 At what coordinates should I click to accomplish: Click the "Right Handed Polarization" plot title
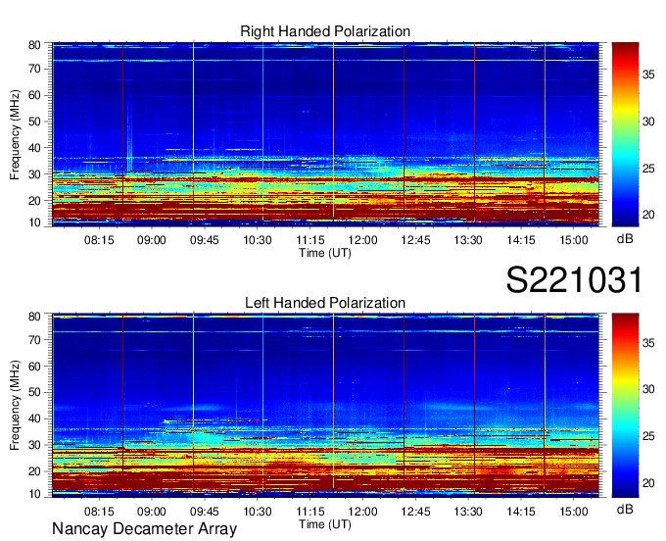pos(325,31)
